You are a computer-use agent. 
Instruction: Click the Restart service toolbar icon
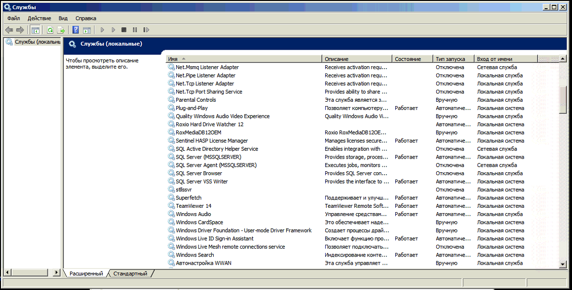tap(145, 30)
